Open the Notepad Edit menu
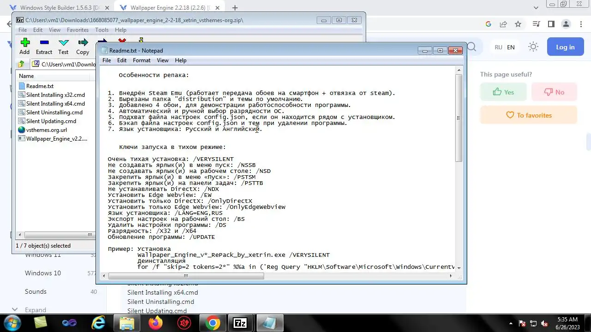Screen dimensions: 591x332 coord(122,60)
